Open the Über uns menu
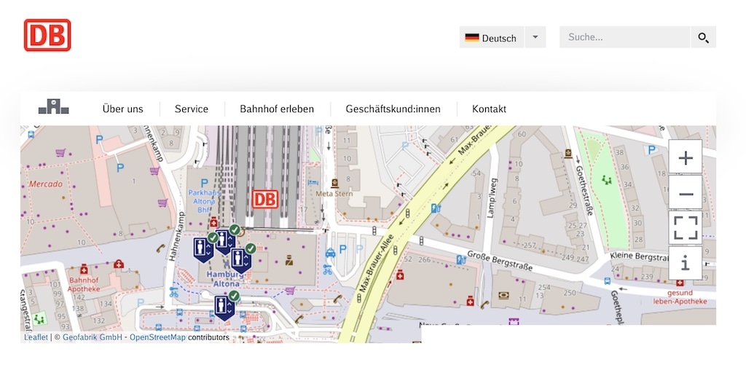 pos(122,109)
